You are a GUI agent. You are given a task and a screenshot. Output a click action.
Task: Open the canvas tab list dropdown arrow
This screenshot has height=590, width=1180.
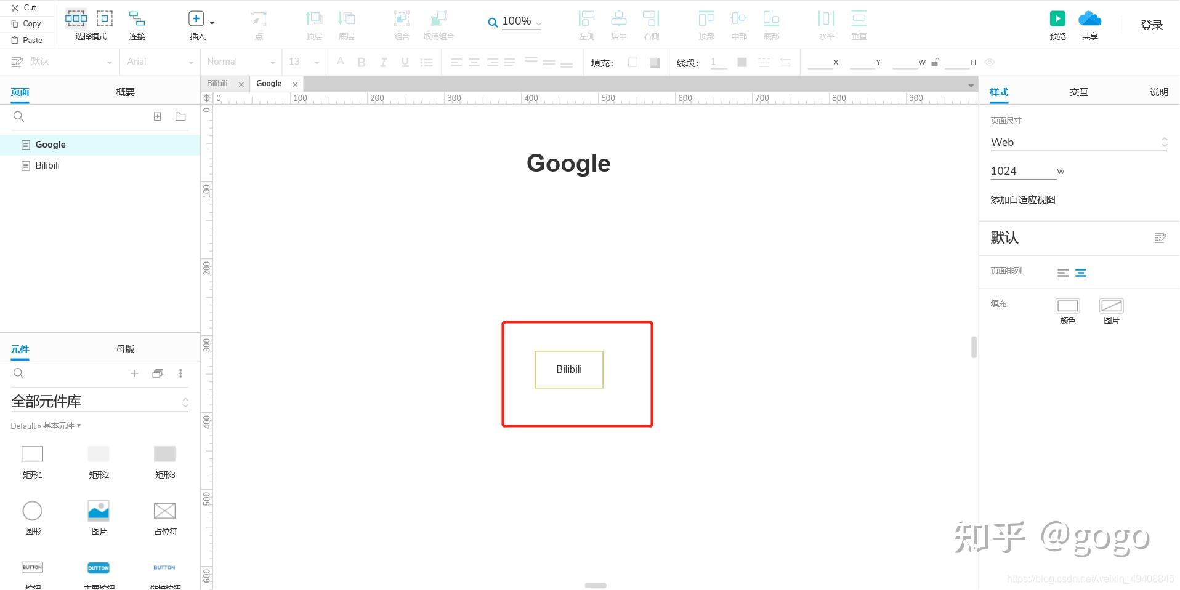(971, 85)
